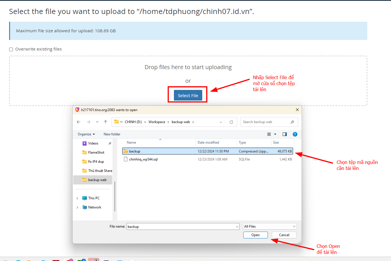
Task: Click the 12/22/2024 11:50 PM date cell
Action: pyautogui.click(x=213, y=151)
